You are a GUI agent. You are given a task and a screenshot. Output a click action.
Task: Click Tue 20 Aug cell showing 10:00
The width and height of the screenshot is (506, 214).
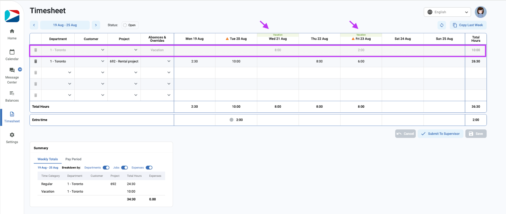click(x=236, y=61)
